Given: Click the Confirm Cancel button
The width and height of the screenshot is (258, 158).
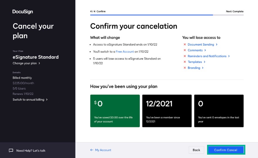Looking at the screenshot, I should click(226, 150).
